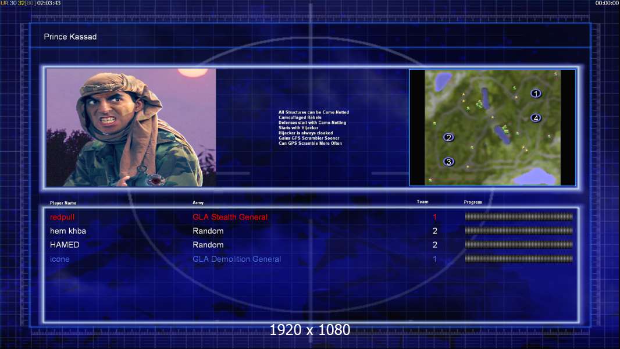The image size is (620, 349).
Task: Click the hem khba loading progress bar
Action: 519,230
